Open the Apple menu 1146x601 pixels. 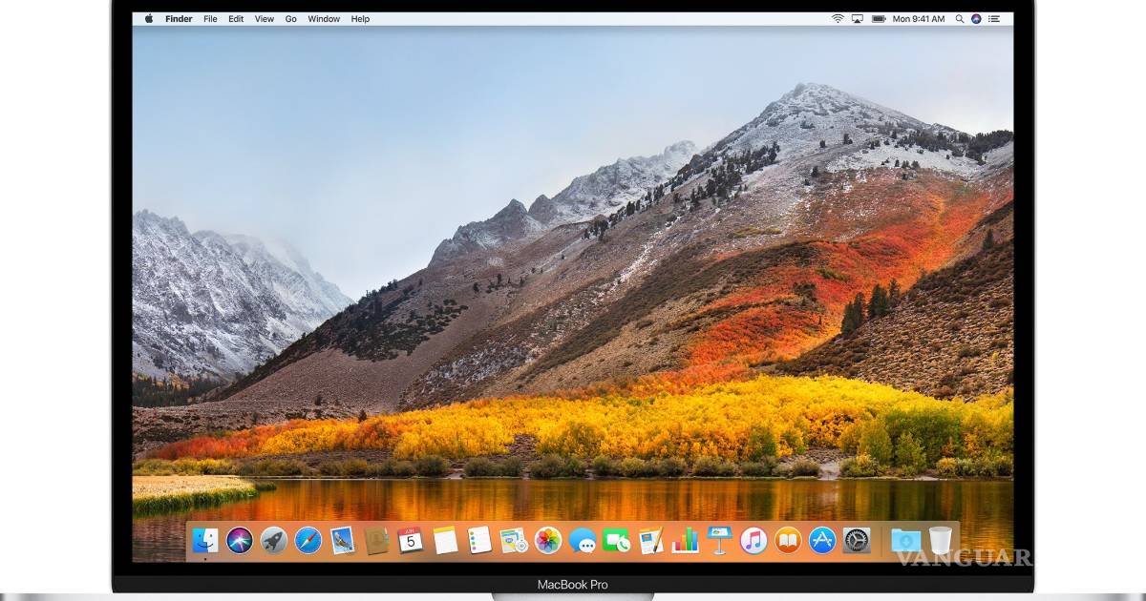click(149, 19)
